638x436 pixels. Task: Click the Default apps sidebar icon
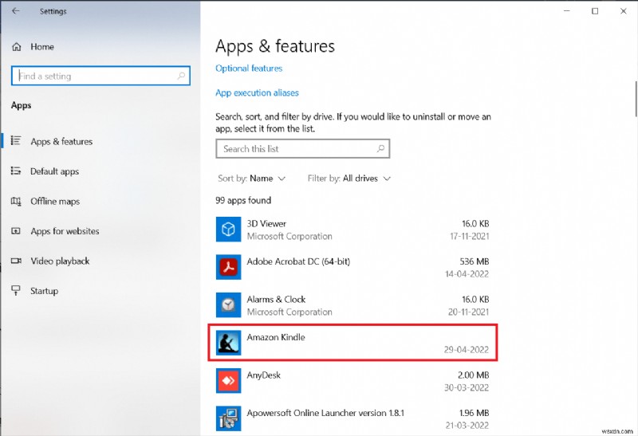click(x=16, y=171)
